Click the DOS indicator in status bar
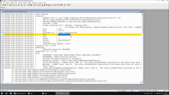This screenshot has height=95, width=169. pos(132,91)
